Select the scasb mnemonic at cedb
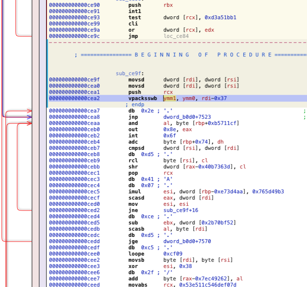This screenshot has width=307, height=287. click(136, 229)
